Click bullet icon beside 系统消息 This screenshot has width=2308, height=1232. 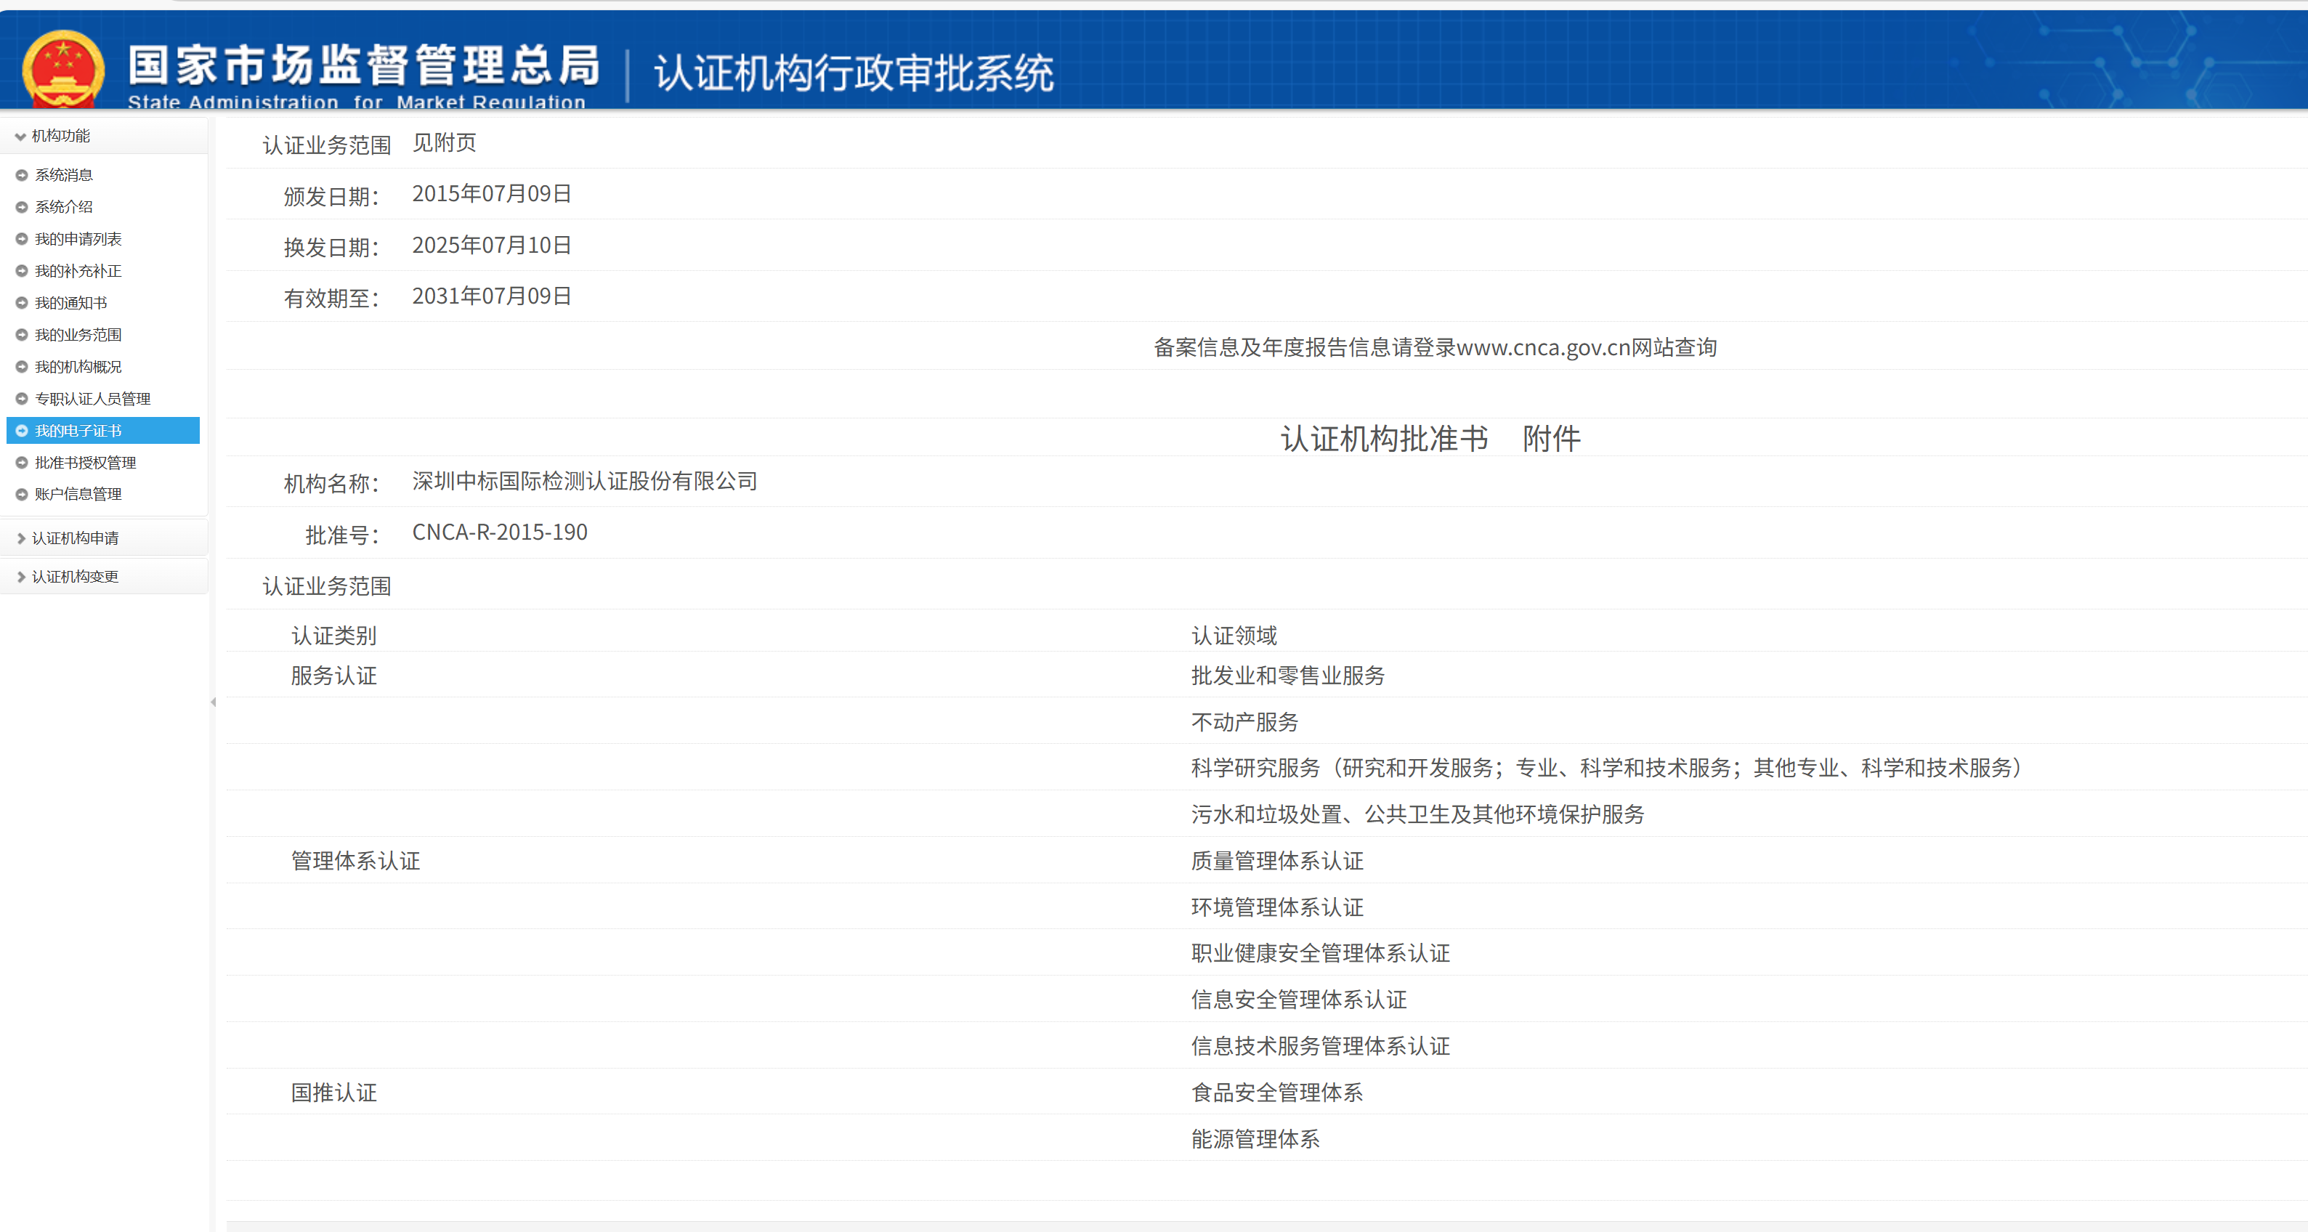point(22,175)
